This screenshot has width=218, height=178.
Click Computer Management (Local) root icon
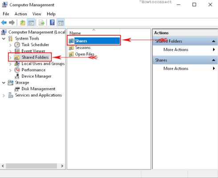pos(4,32)
